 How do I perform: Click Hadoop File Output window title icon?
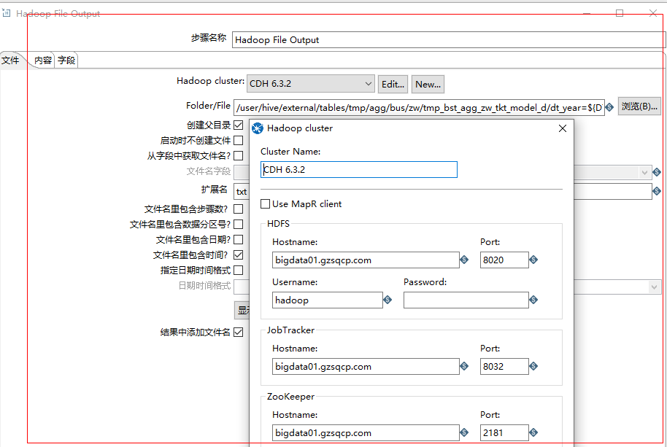pyautogui.click(x=7, y=13)
